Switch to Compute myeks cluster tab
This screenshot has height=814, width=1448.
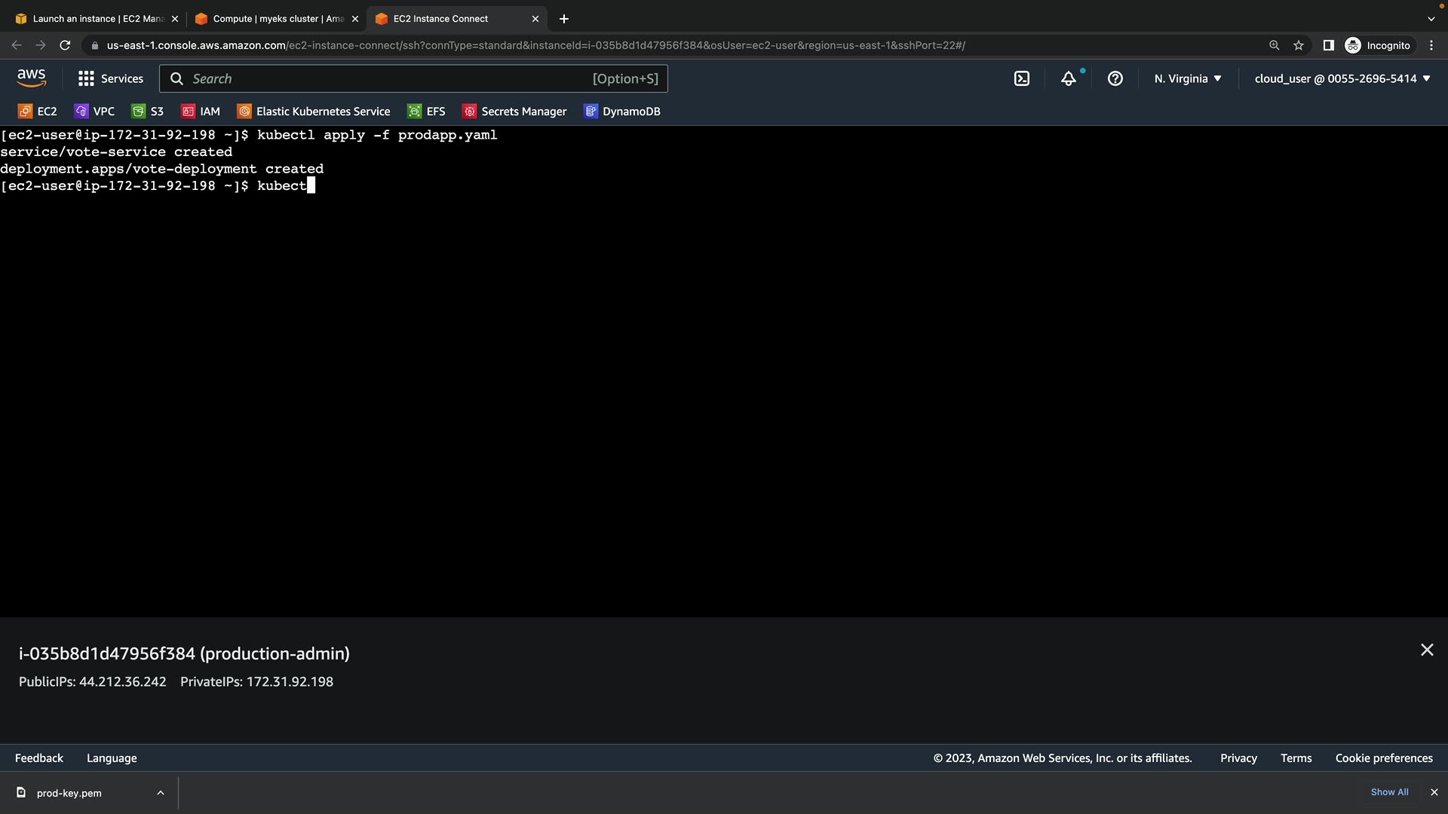pyautogui.click(x=276, y=19)
